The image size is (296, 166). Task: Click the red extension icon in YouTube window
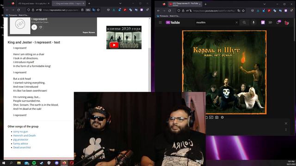[x=269, y=11]
